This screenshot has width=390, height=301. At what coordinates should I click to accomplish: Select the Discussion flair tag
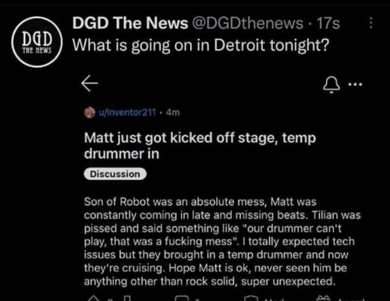point(115,174)
